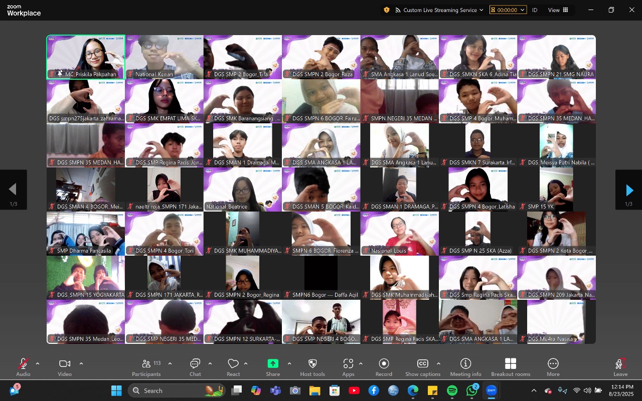The height and width of the screenshot is (401, 642).
Task: Open Meeting info
Action: click(x=465, y=367)
